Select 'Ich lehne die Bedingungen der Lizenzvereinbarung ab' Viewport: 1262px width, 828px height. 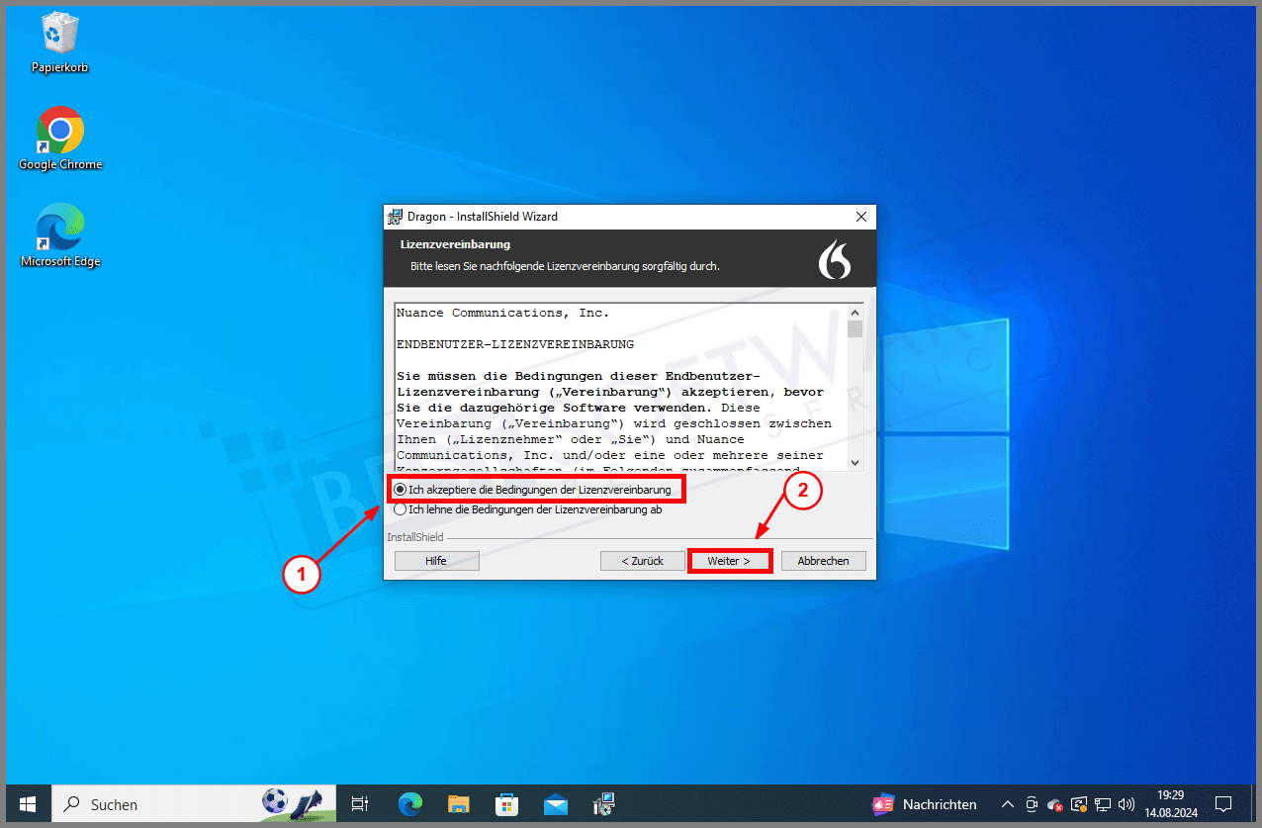coord(400,508)
